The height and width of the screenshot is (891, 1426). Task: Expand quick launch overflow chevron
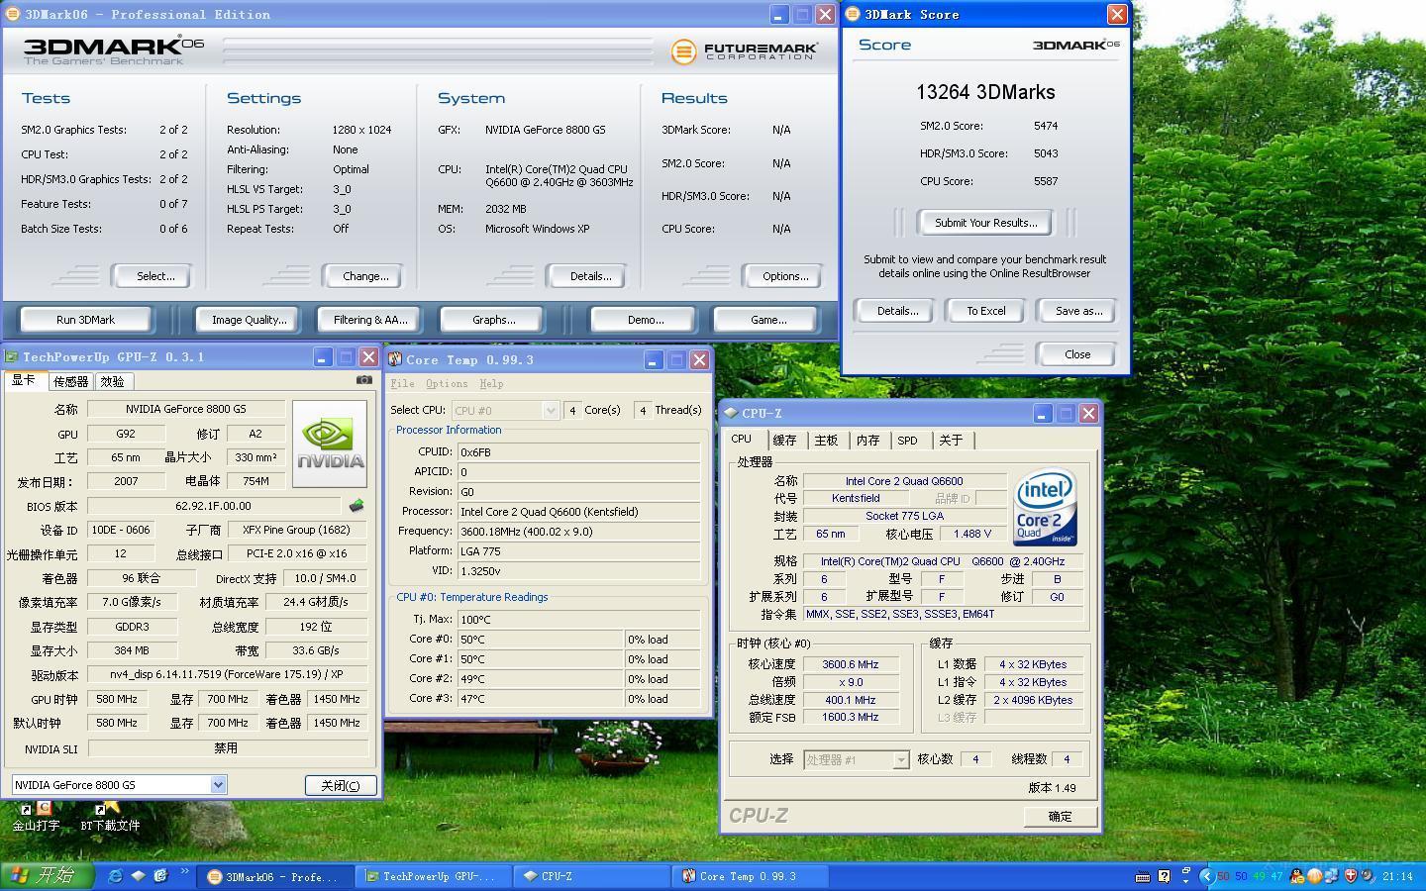tap(184, 872)
